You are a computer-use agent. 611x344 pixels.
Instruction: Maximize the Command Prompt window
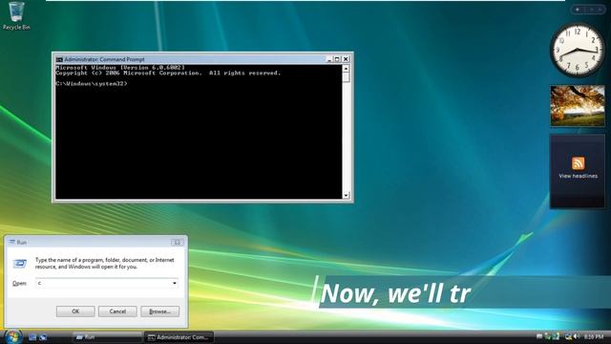click(x=337, y=59)
